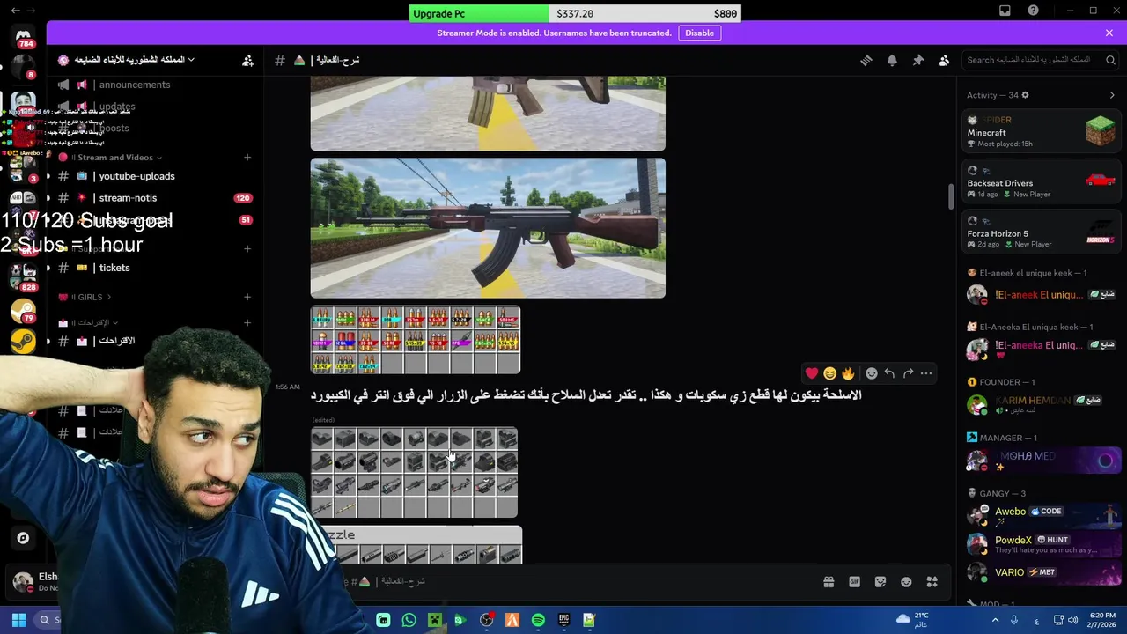Open the server name dropdown
Viewport: 1127px width, 634px height.
pyautogui.click(x=126, y=60)
